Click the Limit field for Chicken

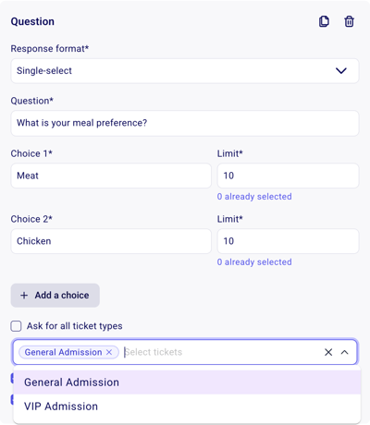pos(288,241)
